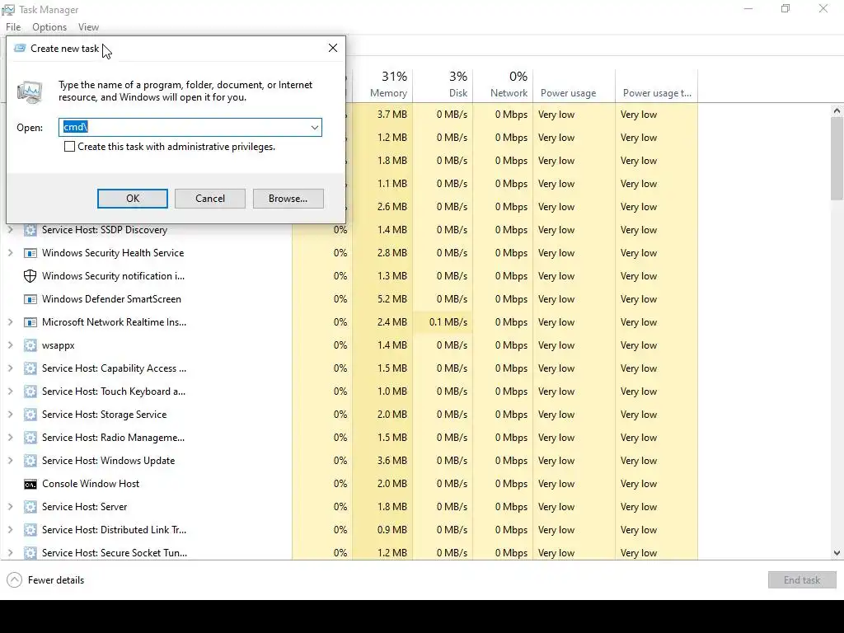Click the Service Host: Radio Management gear icon

[x=30, y=438]
